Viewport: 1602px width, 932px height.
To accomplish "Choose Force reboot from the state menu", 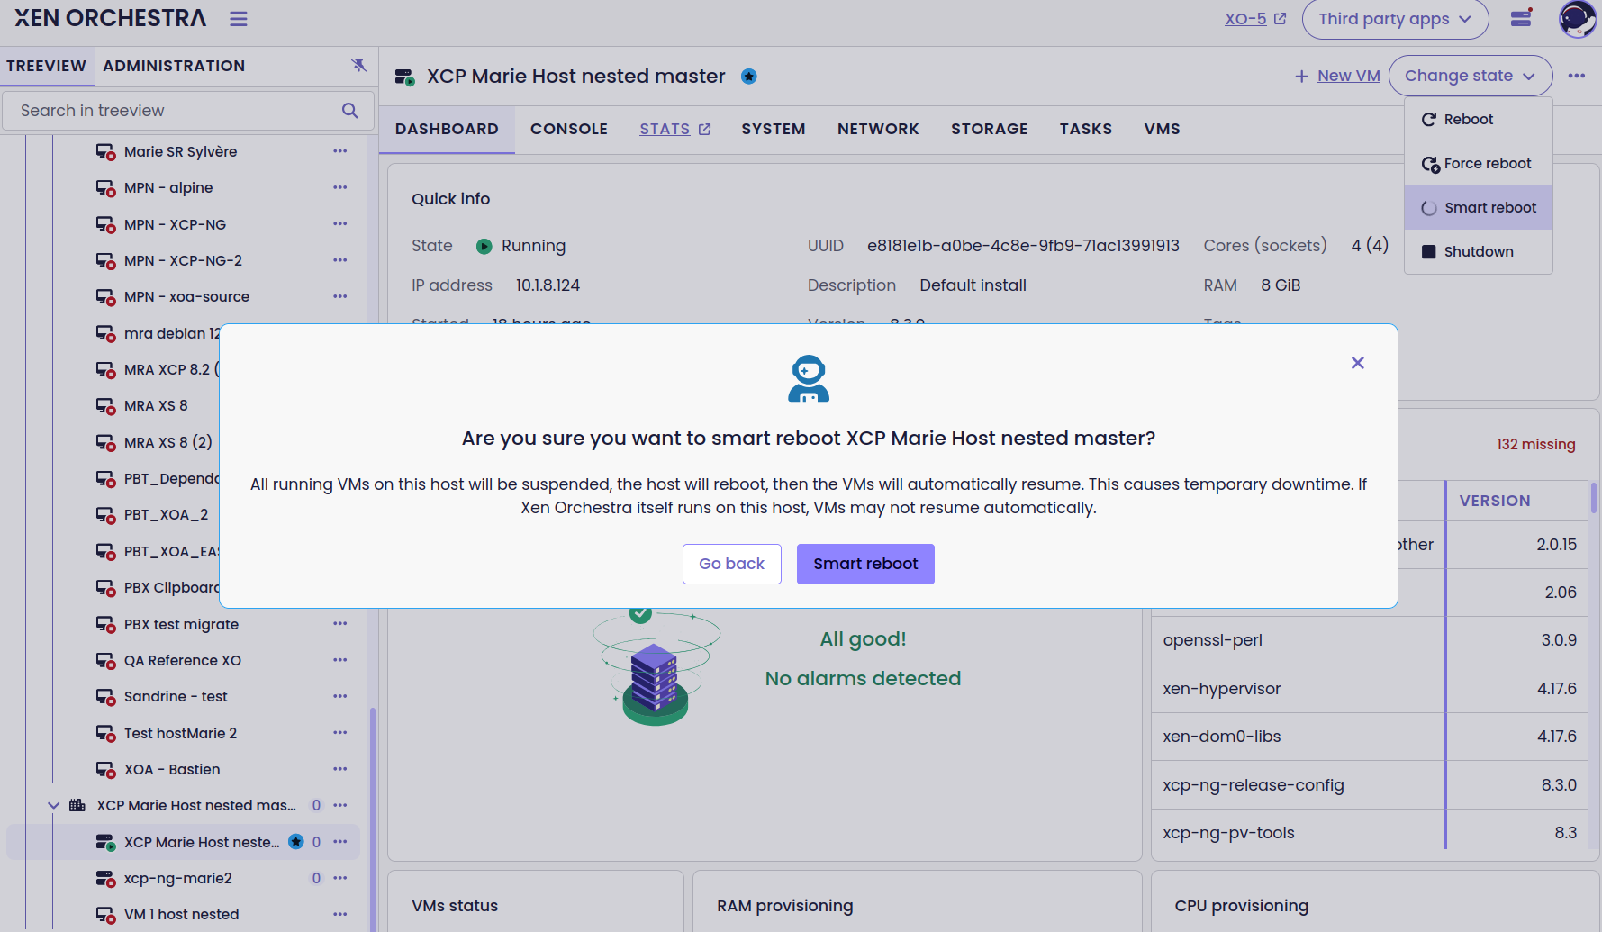I will 1479,163.
